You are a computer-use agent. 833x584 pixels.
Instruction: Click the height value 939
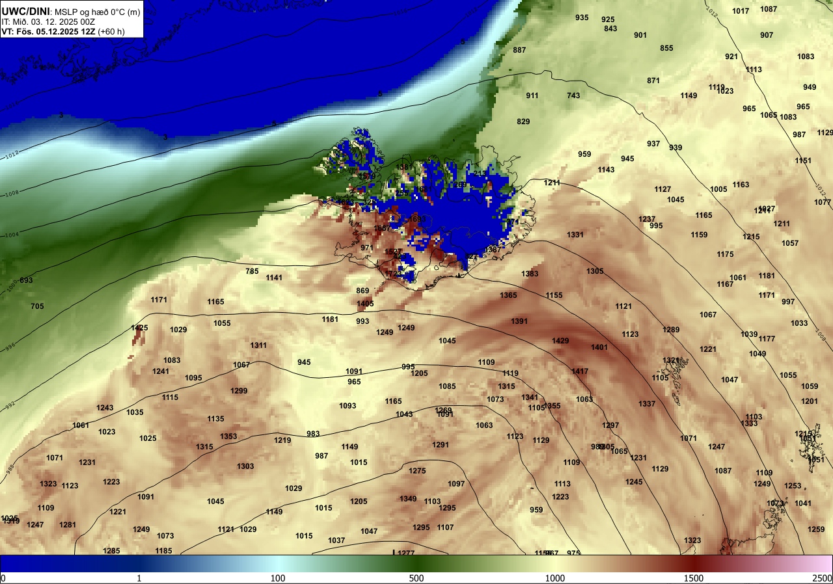pos(676,148)
